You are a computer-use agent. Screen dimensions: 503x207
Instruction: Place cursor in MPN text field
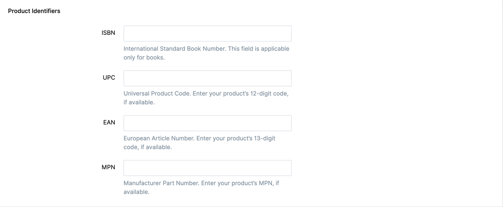point(207,168)
